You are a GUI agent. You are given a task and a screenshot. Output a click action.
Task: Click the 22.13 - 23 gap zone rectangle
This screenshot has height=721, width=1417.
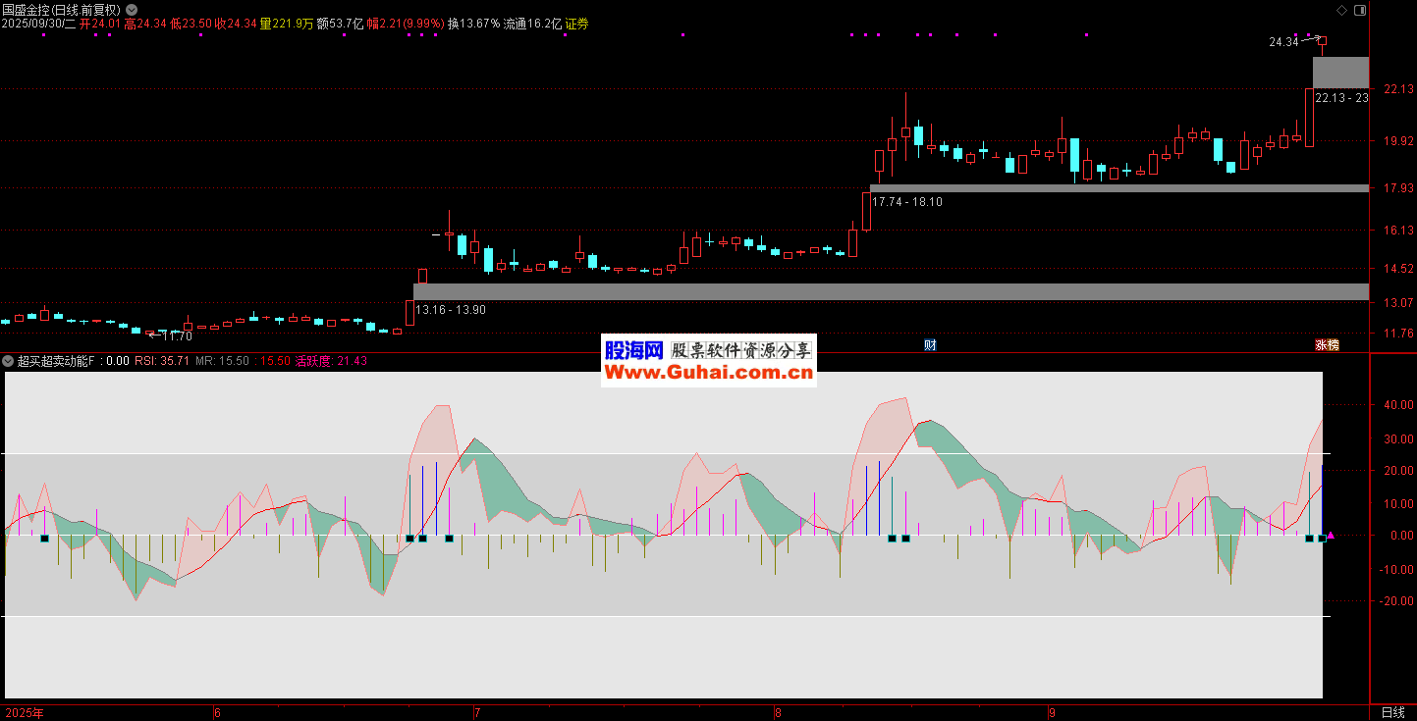pos(1340,73)
